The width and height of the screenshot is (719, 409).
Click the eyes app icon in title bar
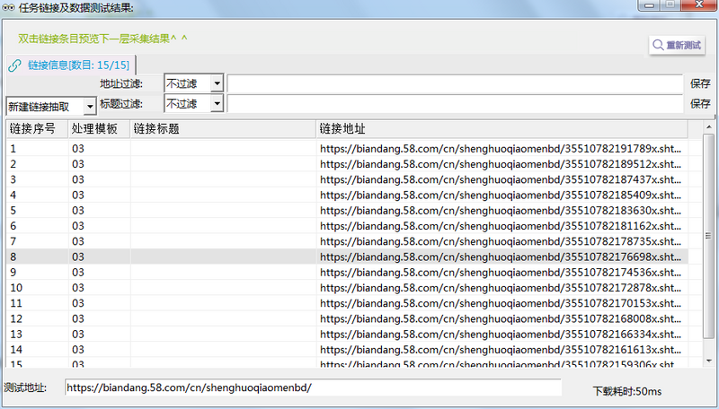point(9,7)
